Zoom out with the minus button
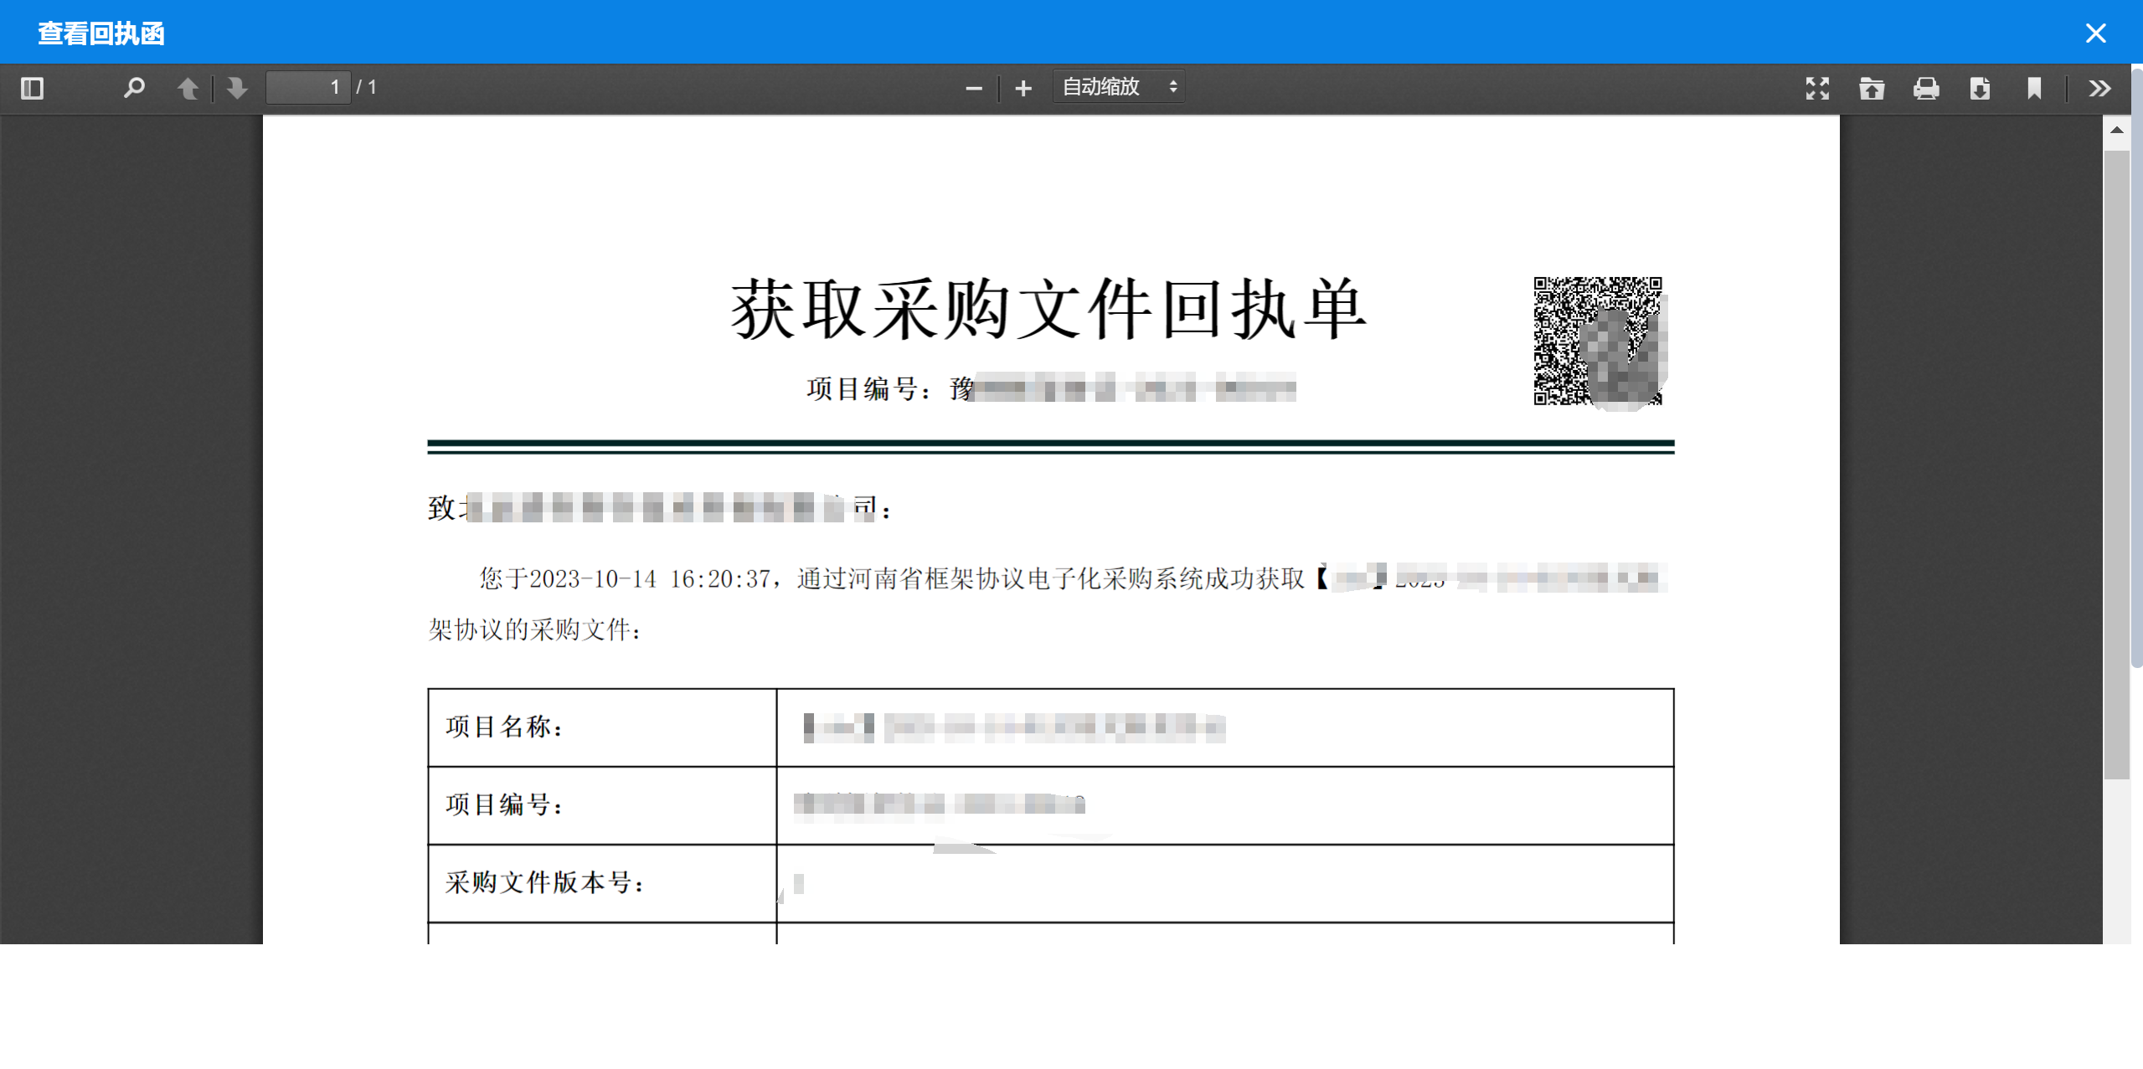The width and height of the screenshot is (2143, 1069). 973,88
